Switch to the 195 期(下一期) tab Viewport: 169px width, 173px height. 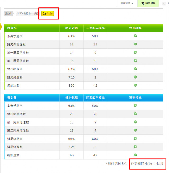pyautogui.click(x=27, y=13)
